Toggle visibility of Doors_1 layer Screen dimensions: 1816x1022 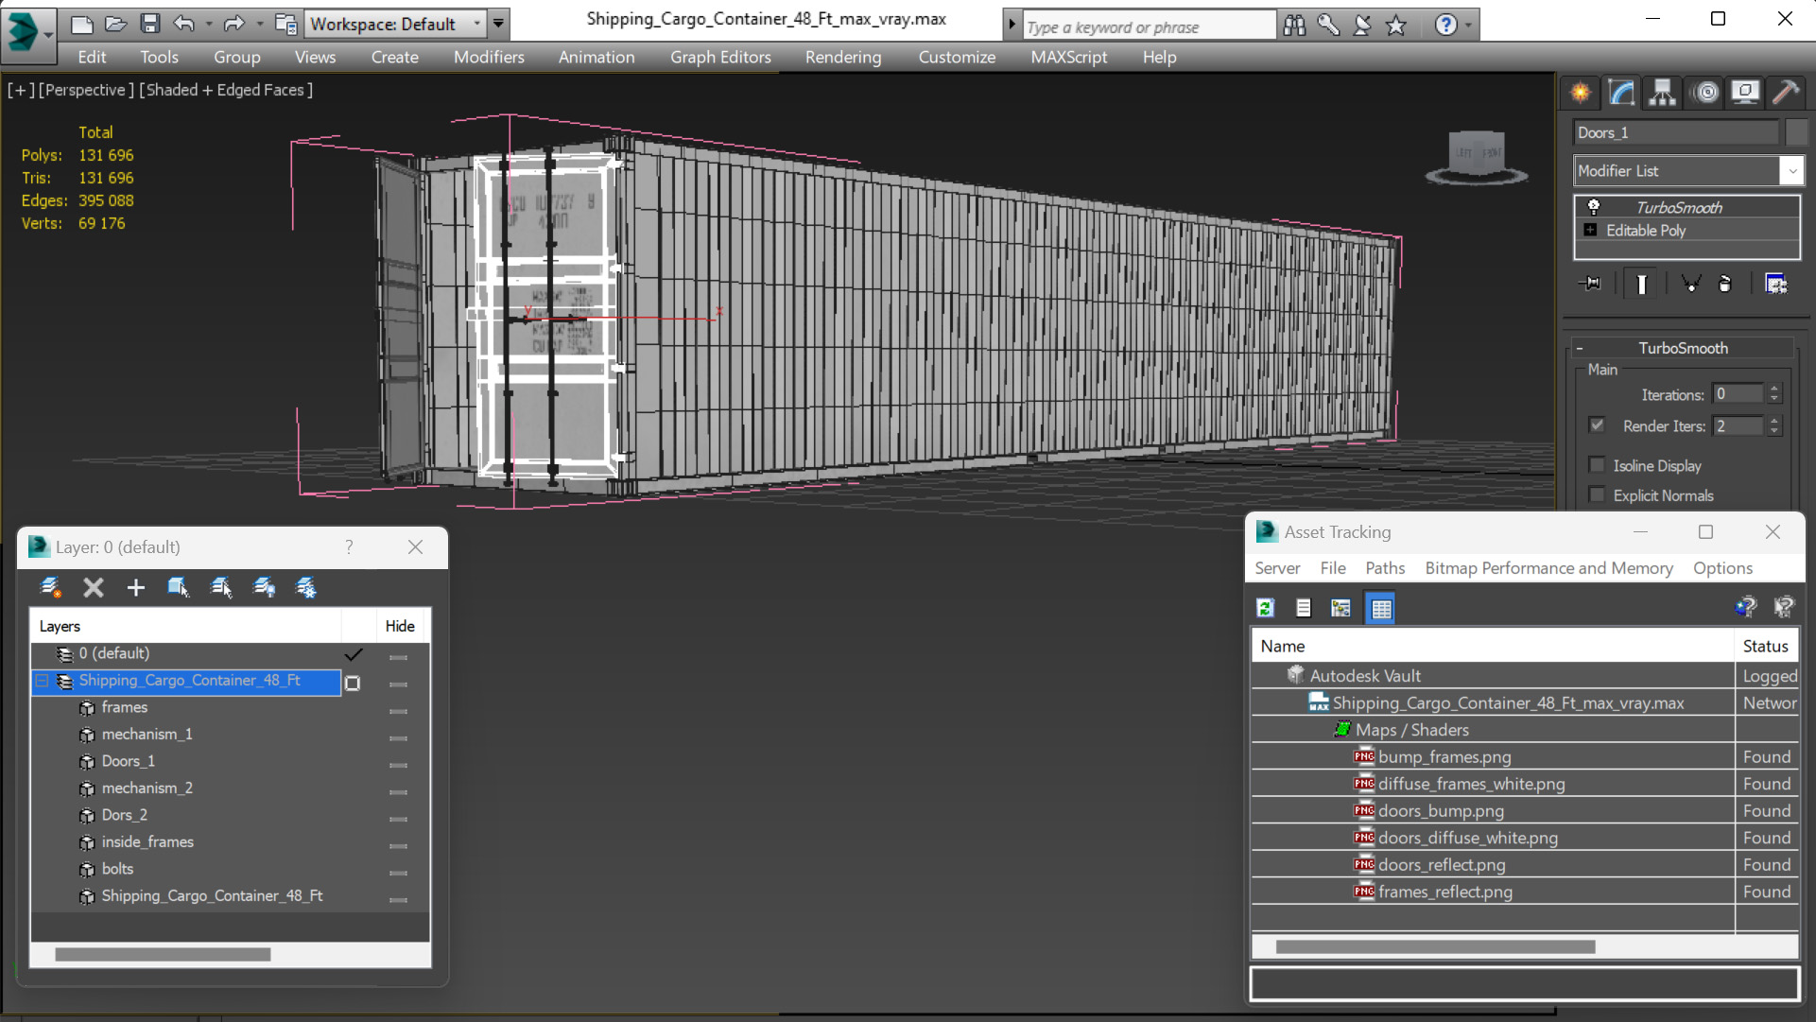pyautogui.click(x=398, y=760)
